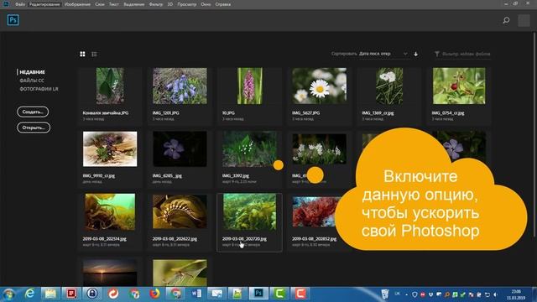Open File Explorer folder on taskbar
The image size is (537, 302).
tap(50, 294)
